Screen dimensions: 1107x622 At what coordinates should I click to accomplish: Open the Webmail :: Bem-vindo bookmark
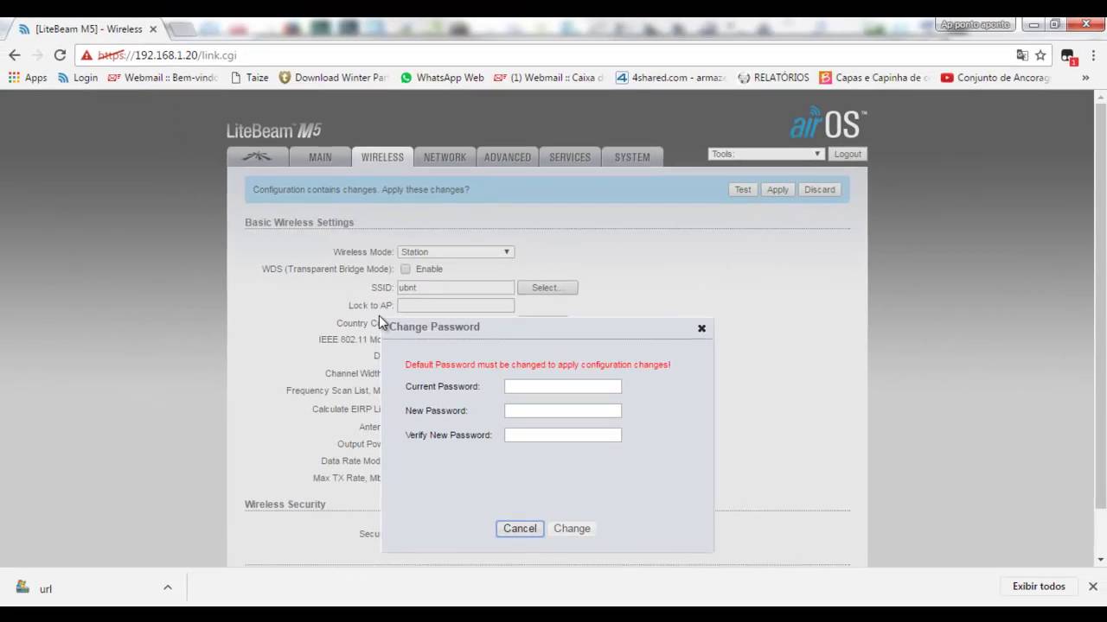[x=163, y=77]
